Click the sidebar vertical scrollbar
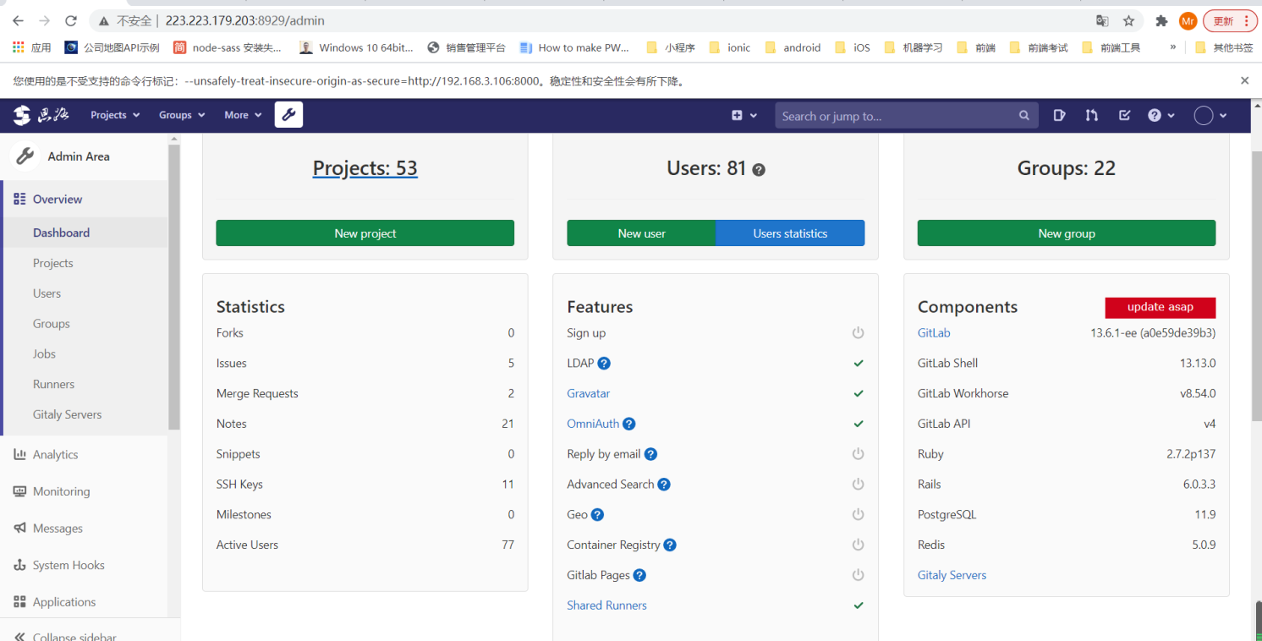1262x641 pixels. pyautogui.click(x=174, y=288)
